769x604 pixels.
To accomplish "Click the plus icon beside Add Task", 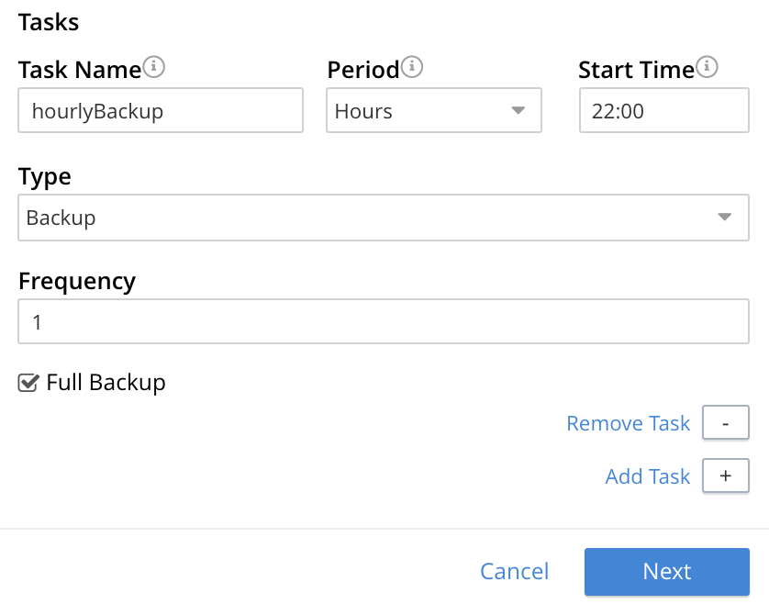I will click(x=725, y=475).
